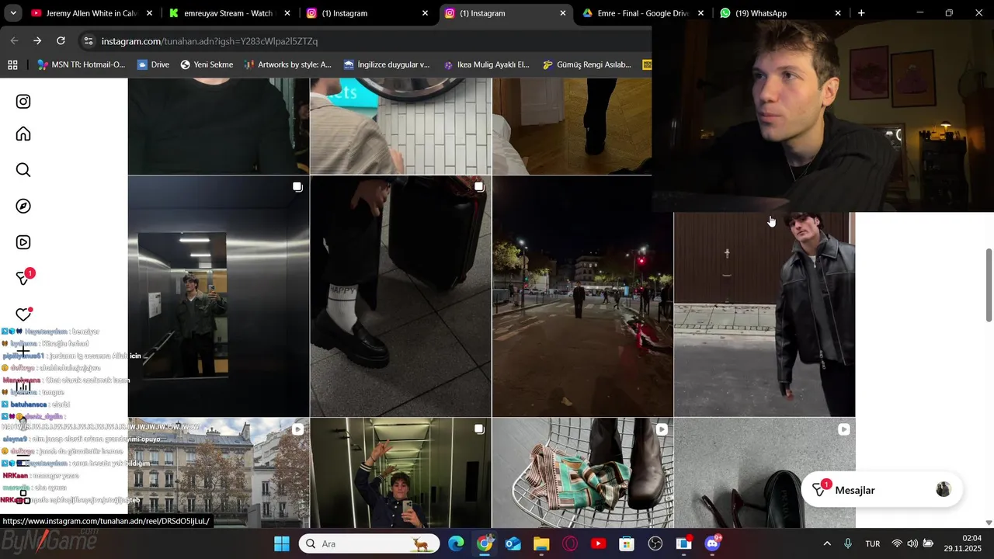Viewport: 994px width, 559px height.
Task: Click the Chrome icon in the taskbar
Action: pyautogui.click(x=485, y=543)
